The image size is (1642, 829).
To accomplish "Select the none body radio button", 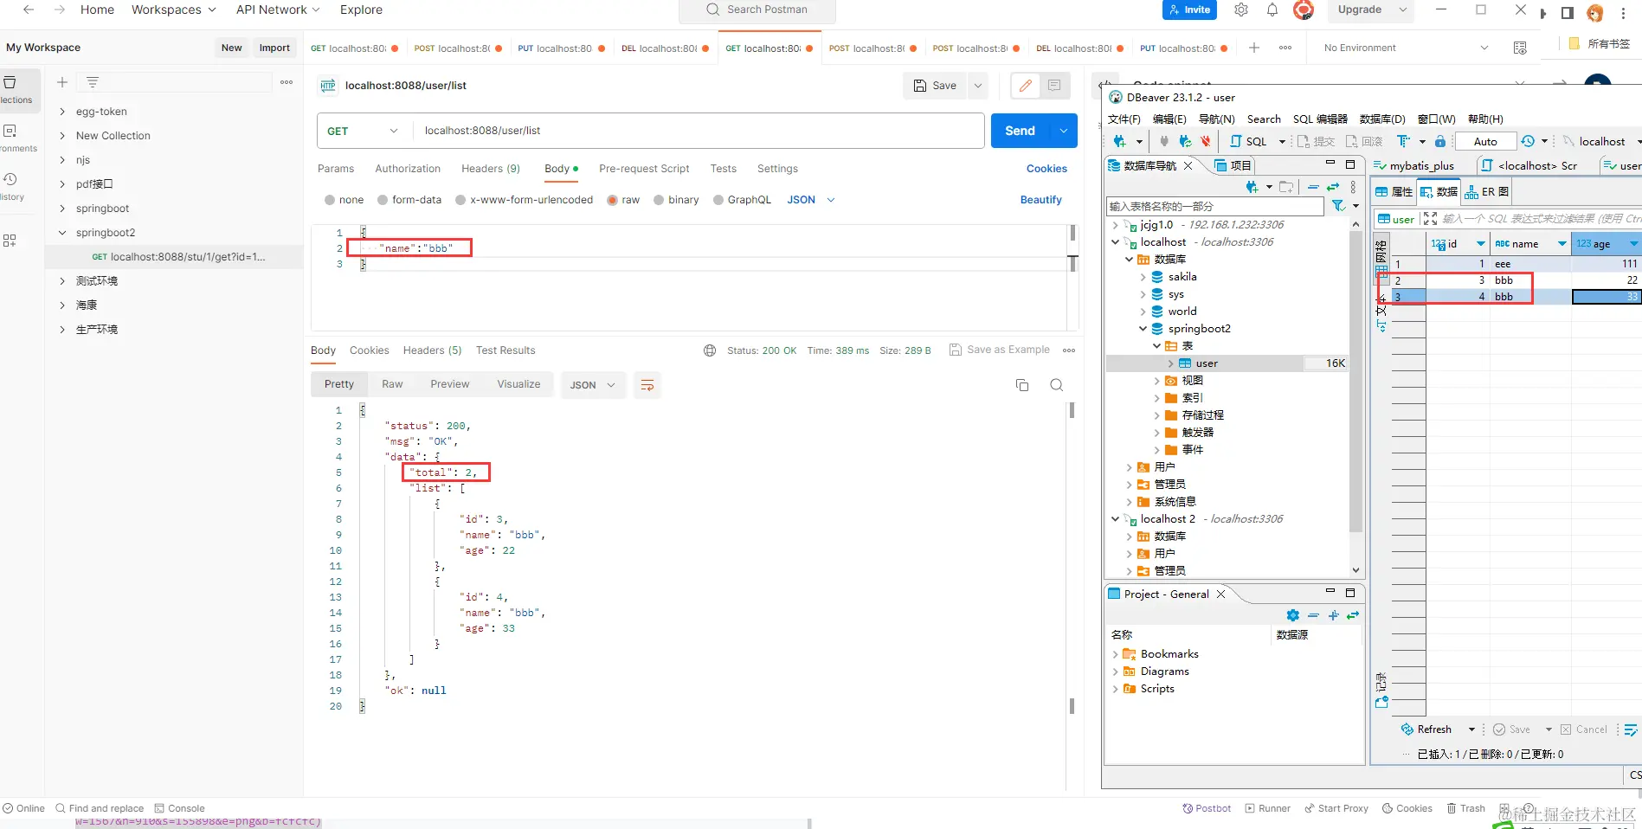I will coord(330,200).
